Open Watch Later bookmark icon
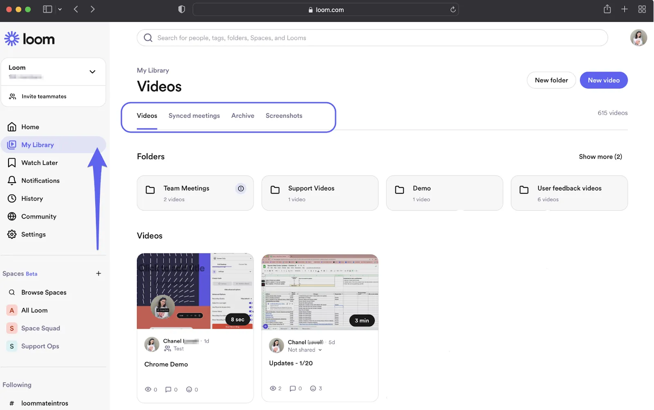The width and height of the screenshot is (654, 410). 12,163
